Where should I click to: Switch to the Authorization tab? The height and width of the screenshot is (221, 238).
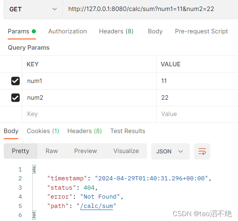click(68, 31)
